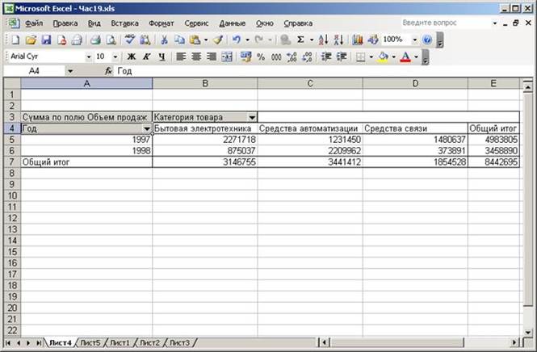Insert a hyperlink with the globe icon
537x352 pixels.
point(285,40)
